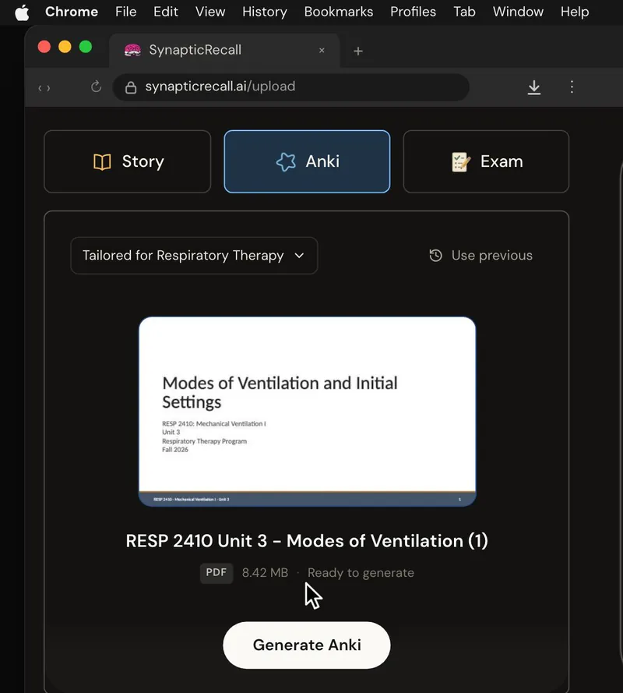The image size is (623, 693).
Task: Switch to Exam mode
Action: tap(486, 161)
